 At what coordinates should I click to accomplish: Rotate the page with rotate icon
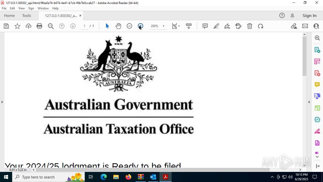pos(261,26)
